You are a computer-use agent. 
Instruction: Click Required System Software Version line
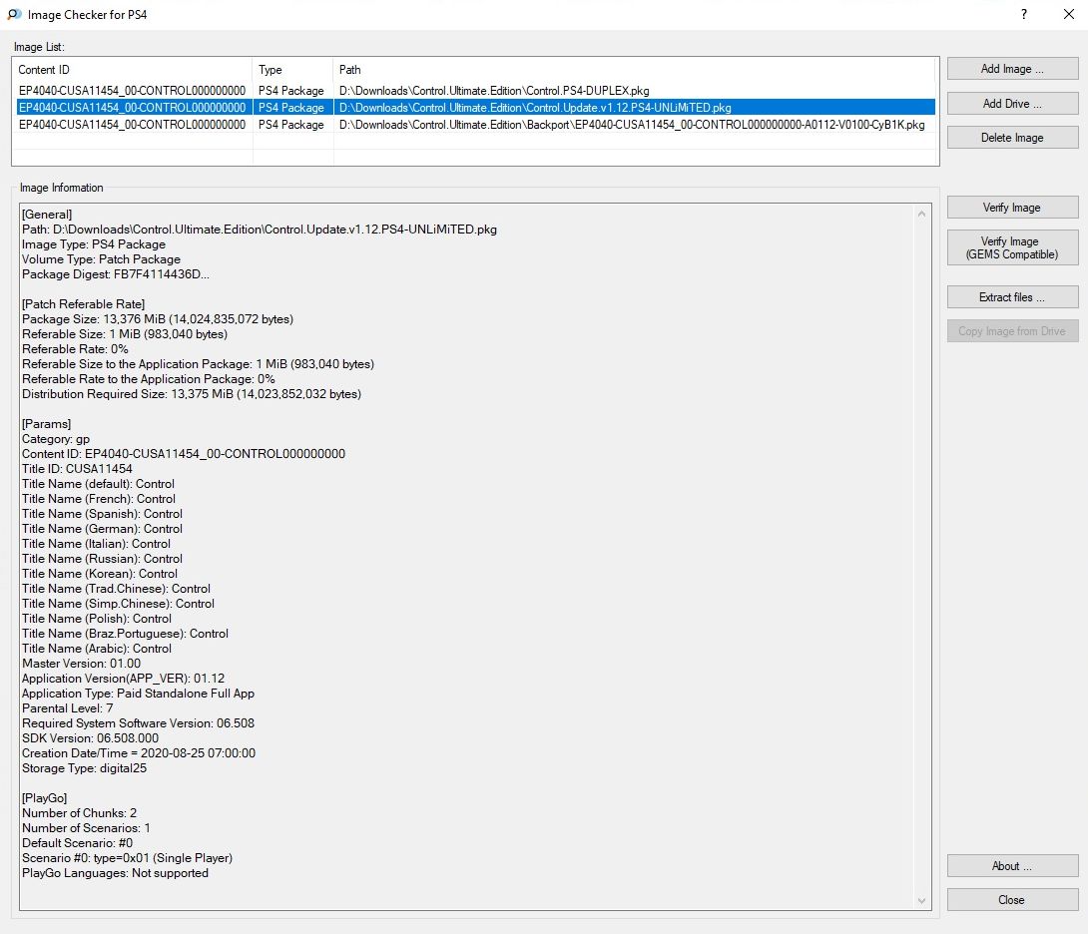pyautogui.click(x=138, y=723)
